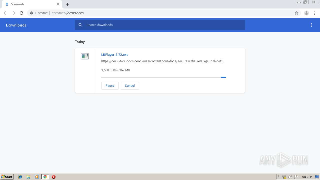Click the red Opera icon in the taskbar
This screenshot has height=180, width=320.
[x=53, y=177]
